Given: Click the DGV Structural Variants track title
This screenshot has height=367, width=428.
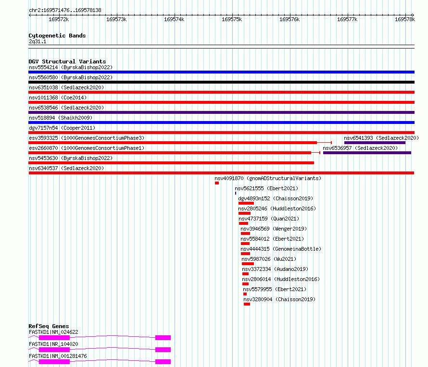Looking at the screenshot, I should tap(67, 61).
